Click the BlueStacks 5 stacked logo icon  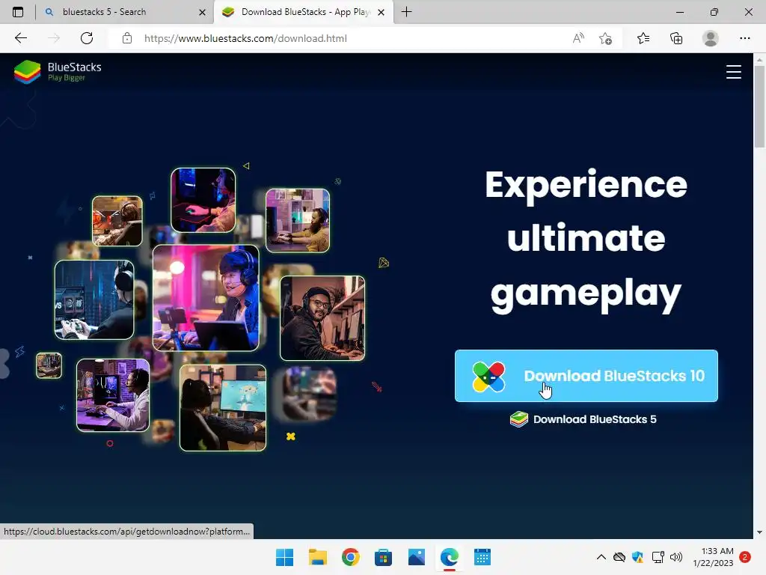click(x=519, y=419)
